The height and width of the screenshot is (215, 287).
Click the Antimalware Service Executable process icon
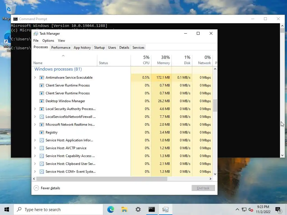(x=42, y=78)
